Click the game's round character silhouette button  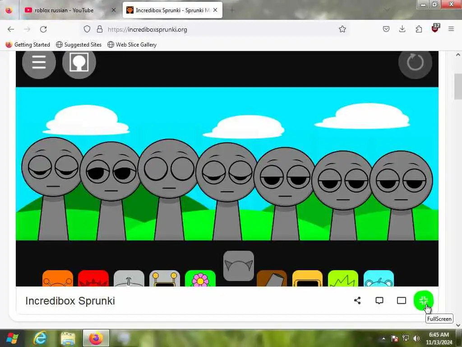(x=79, y=62)
